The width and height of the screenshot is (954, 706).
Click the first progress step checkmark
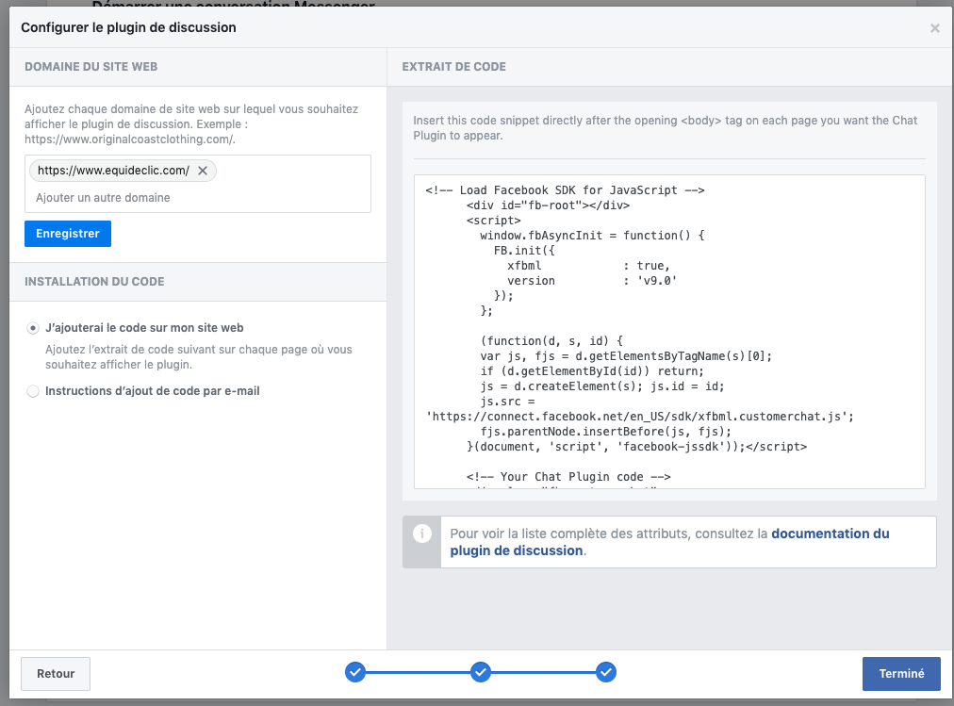coord(355,672)
